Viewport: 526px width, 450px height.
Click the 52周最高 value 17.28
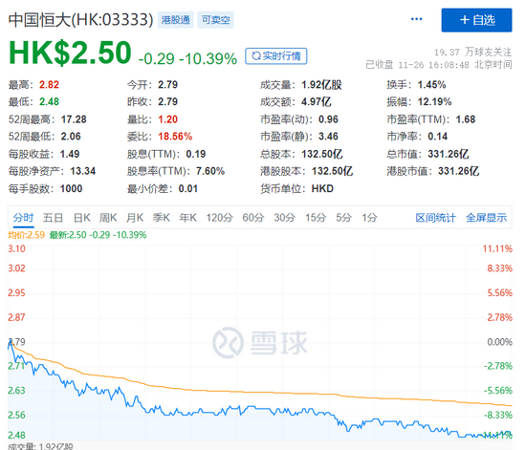click(x=74, y=119)
